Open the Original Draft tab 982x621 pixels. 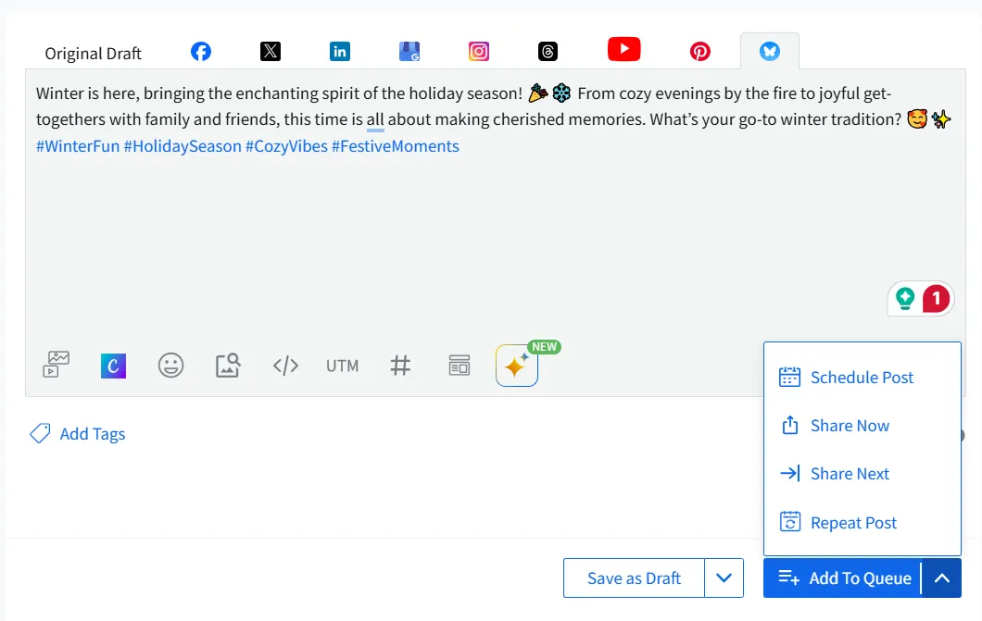[x=92, y=53]
